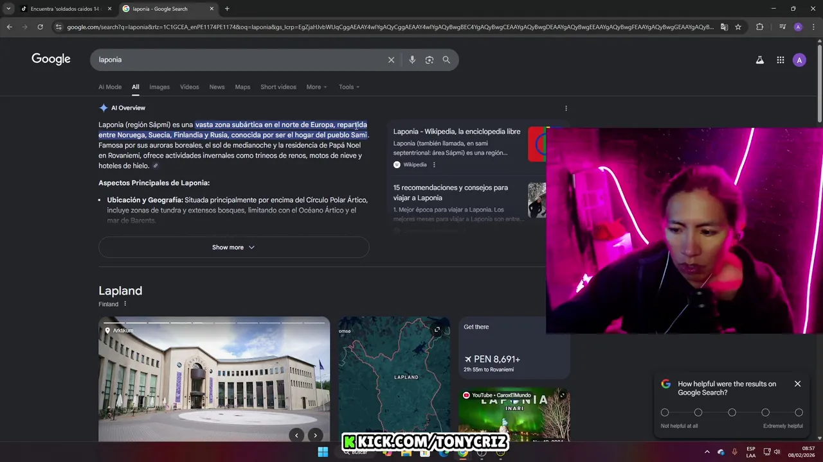Image resolution: width=823 pixels, height=462 pixels.
Task: Select the second helpfulness rating radio button
Action: (x=698, y=413)
